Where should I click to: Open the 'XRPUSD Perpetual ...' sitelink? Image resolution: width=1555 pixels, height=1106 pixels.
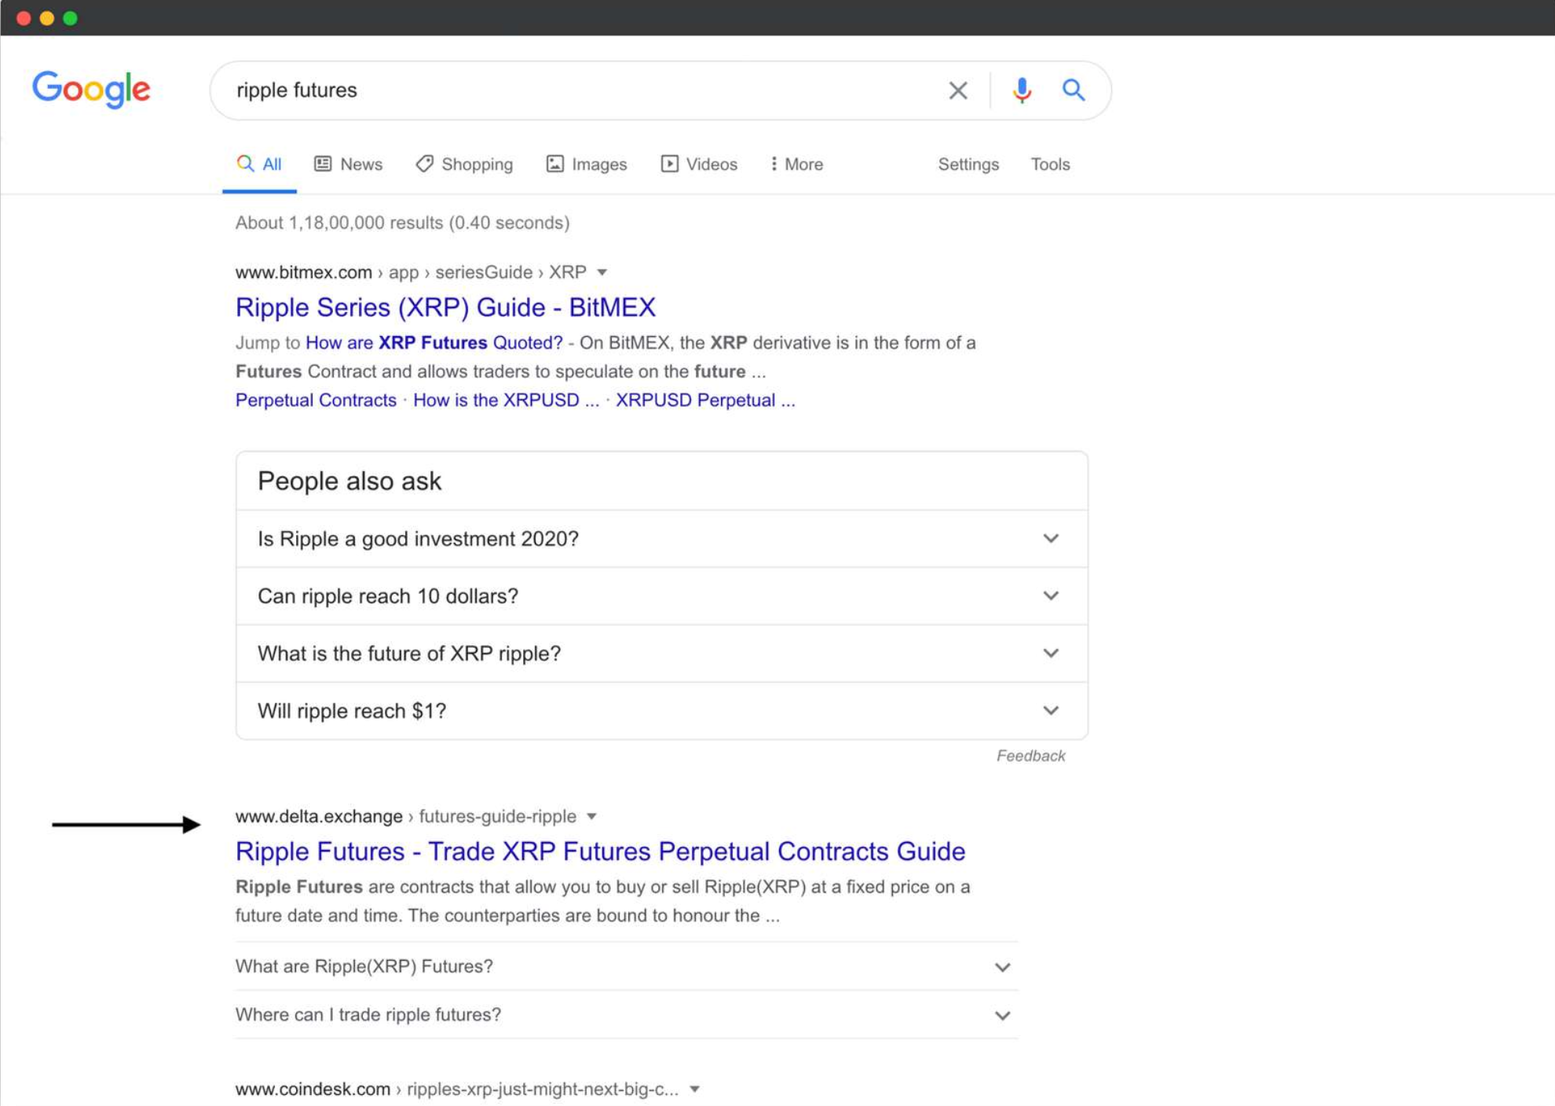(705, 400)
